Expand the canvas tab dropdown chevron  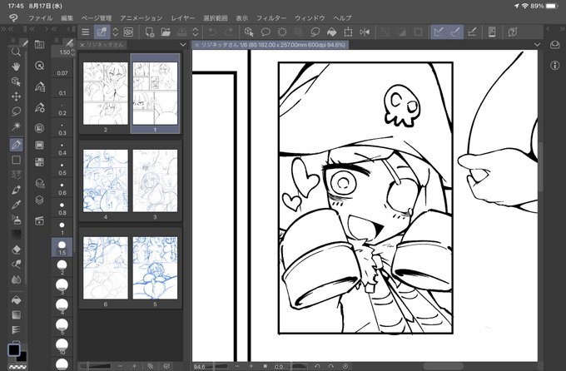[x=537, y=45]
